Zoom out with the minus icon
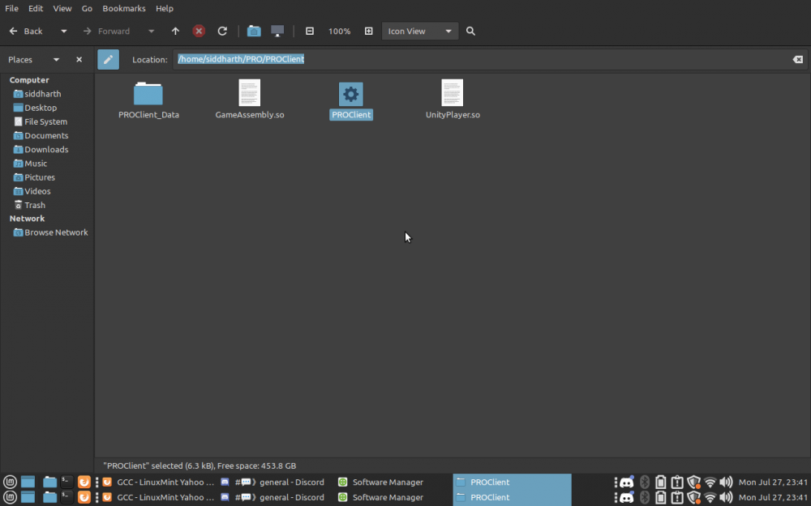Image resolution: width=811 pixels, height=506 pixels. 310,31
